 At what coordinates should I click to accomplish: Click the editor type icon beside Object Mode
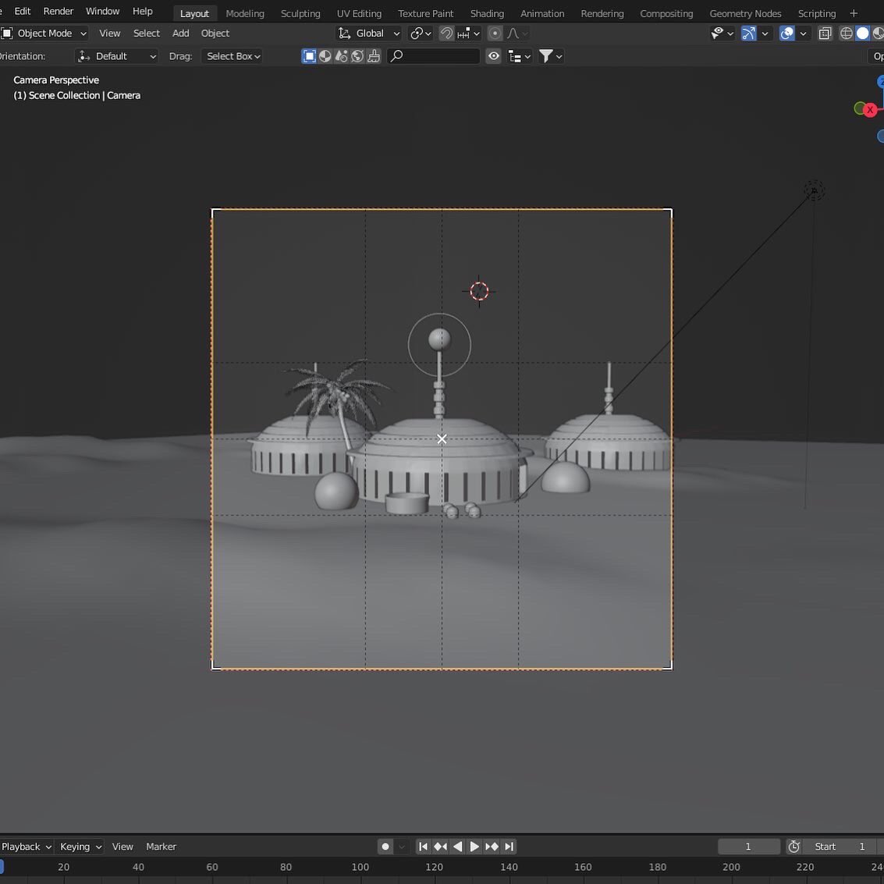point(7,34)
